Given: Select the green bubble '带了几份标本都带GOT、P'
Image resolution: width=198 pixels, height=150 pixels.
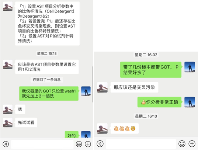Looking at the screenshot, I should (151, 70).
